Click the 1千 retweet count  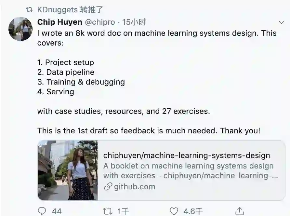[123, 211]
